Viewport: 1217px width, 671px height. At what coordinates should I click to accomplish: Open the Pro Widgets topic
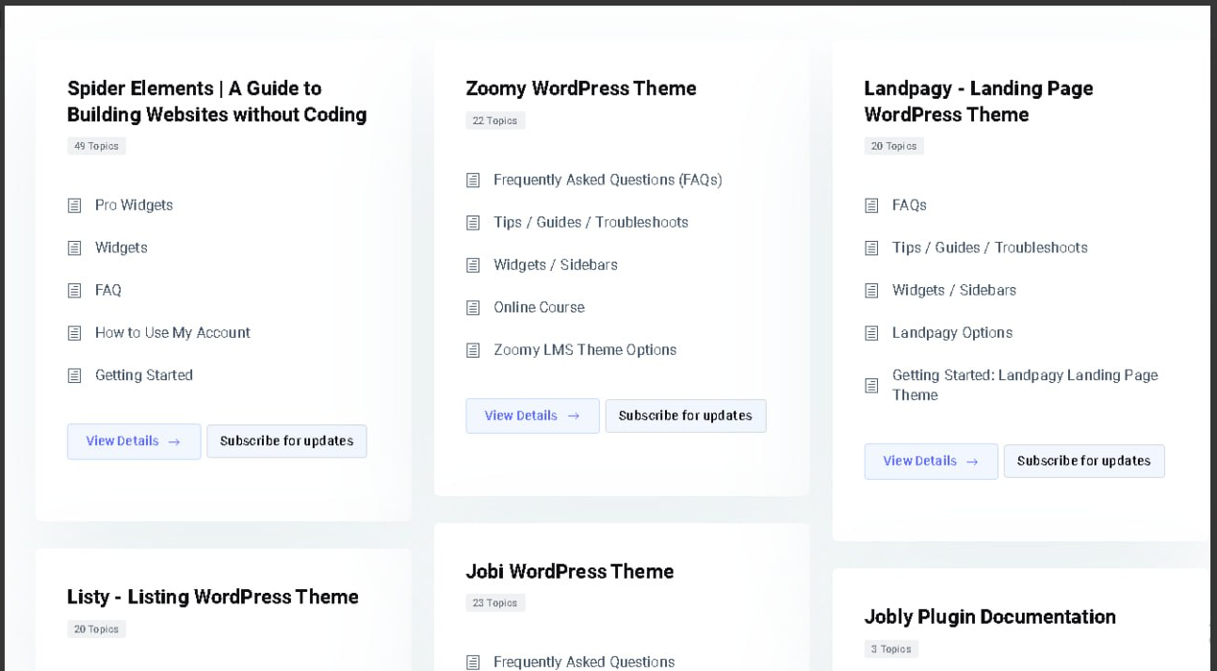pos(134,205)
